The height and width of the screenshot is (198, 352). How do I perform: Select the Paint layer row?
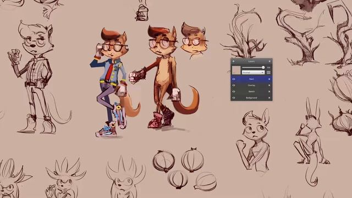[x=251, y=79]
